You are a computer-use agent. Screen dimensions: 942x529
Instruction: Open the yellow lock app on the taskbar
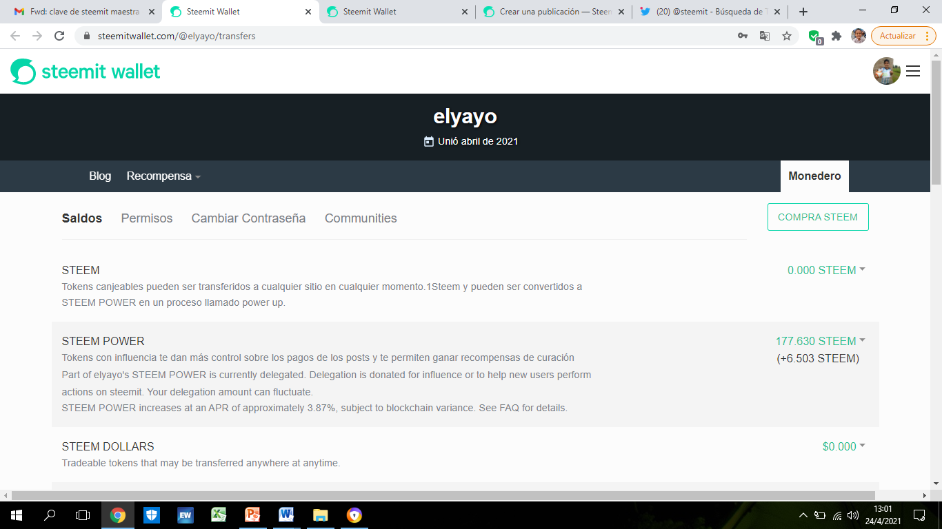coord(354,515)
